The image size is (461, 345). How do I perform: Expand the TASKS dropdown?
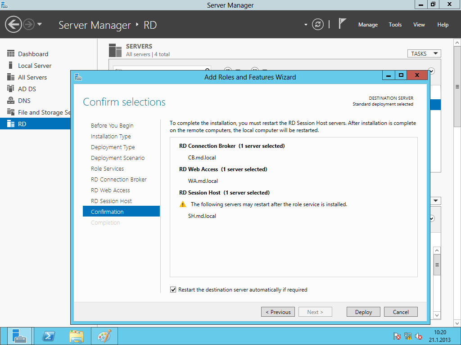424,53
